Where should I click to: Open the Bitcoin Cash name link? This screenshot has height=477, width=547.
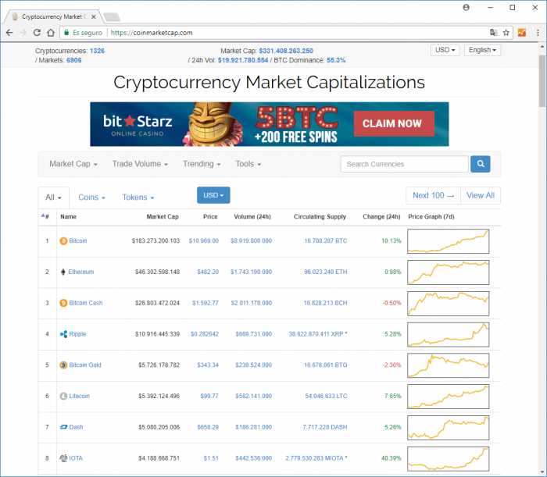(86, 303)
